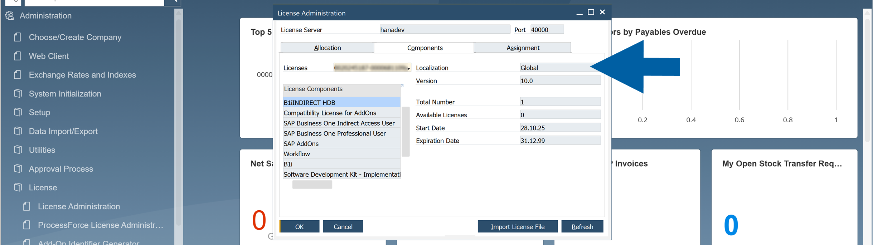The width and height of the screenshot is (873, 245).
Task: Click the License Administration menu item icon
Action: tap(26, 206)
